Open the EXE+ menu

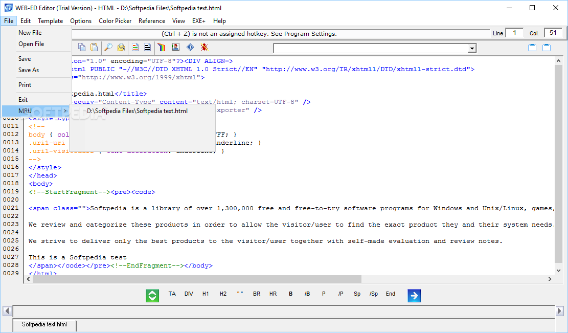coord(199,20)
